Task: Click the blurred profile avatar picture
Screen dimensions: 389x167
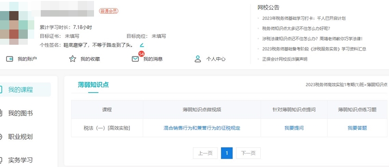Action: click(x=18, y=24)
